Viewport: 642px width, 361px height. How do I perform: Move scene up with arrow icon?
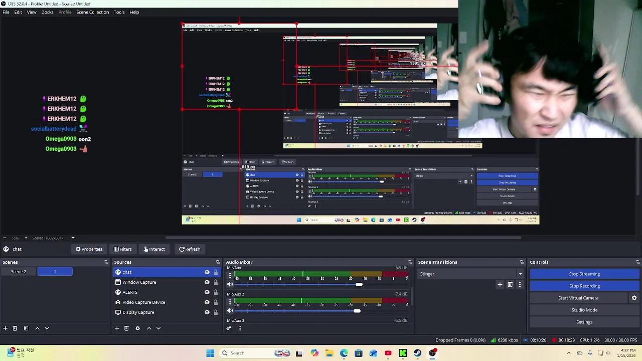(37, 328)
